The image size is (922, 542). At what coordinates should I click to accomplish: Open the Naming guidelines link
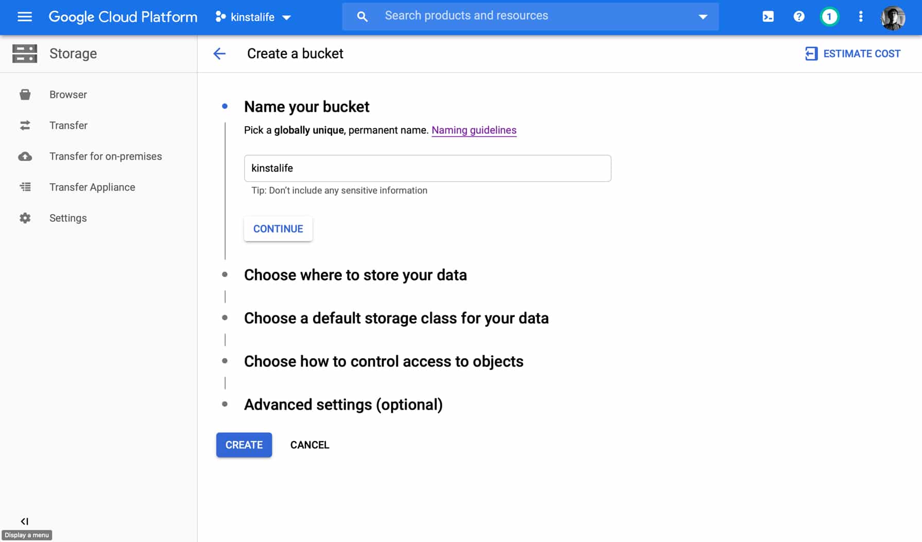point(474,130)
